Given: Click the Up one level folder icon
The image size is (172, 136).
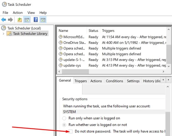Looking at the screenshot, I should (20, 20).
